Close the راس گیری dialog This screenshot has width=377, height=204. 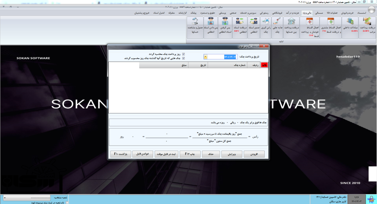(264, 46)
